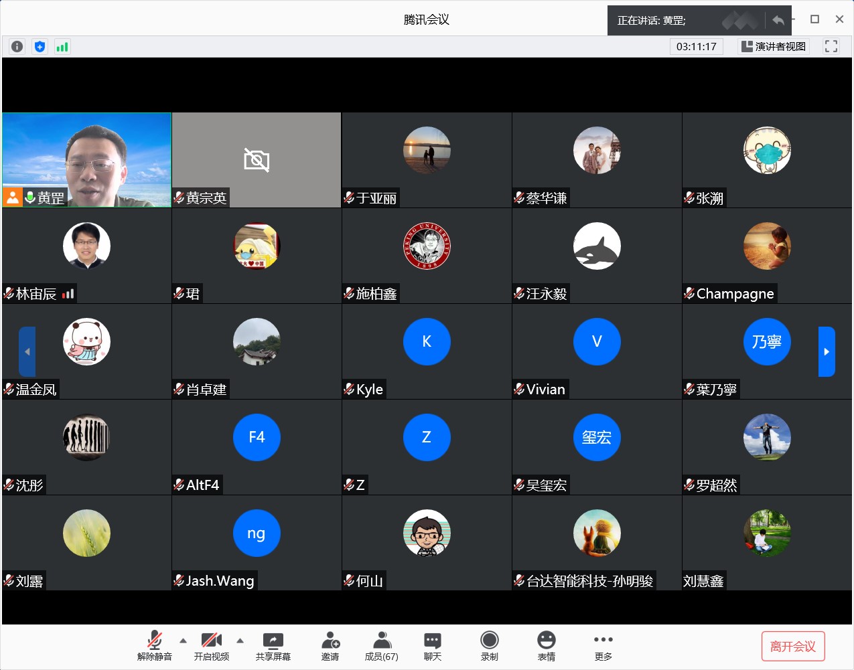Enter full screen mode
Image resolution: width=854 pixels, height=670 pixels.
(831, 46)
